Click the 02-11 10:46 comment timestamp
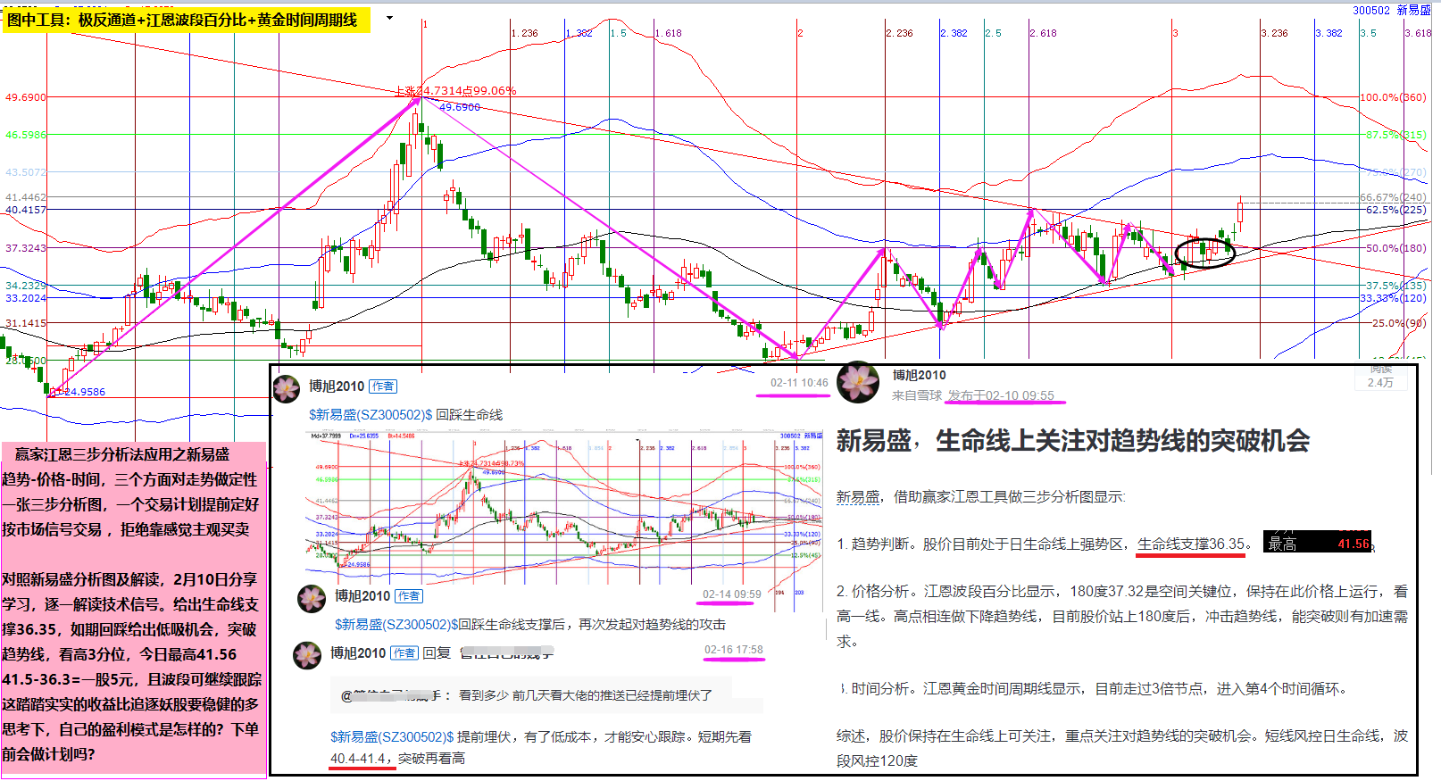This screenshot has width=1441, height=781. [x=798, y=383]
